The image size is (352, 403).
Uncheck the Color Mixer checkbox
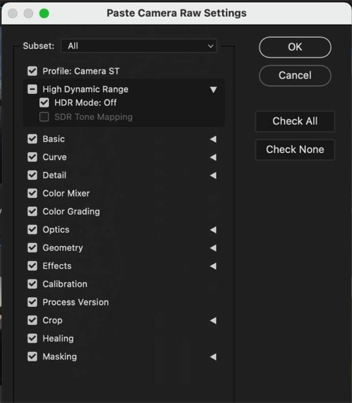(32, 193)
